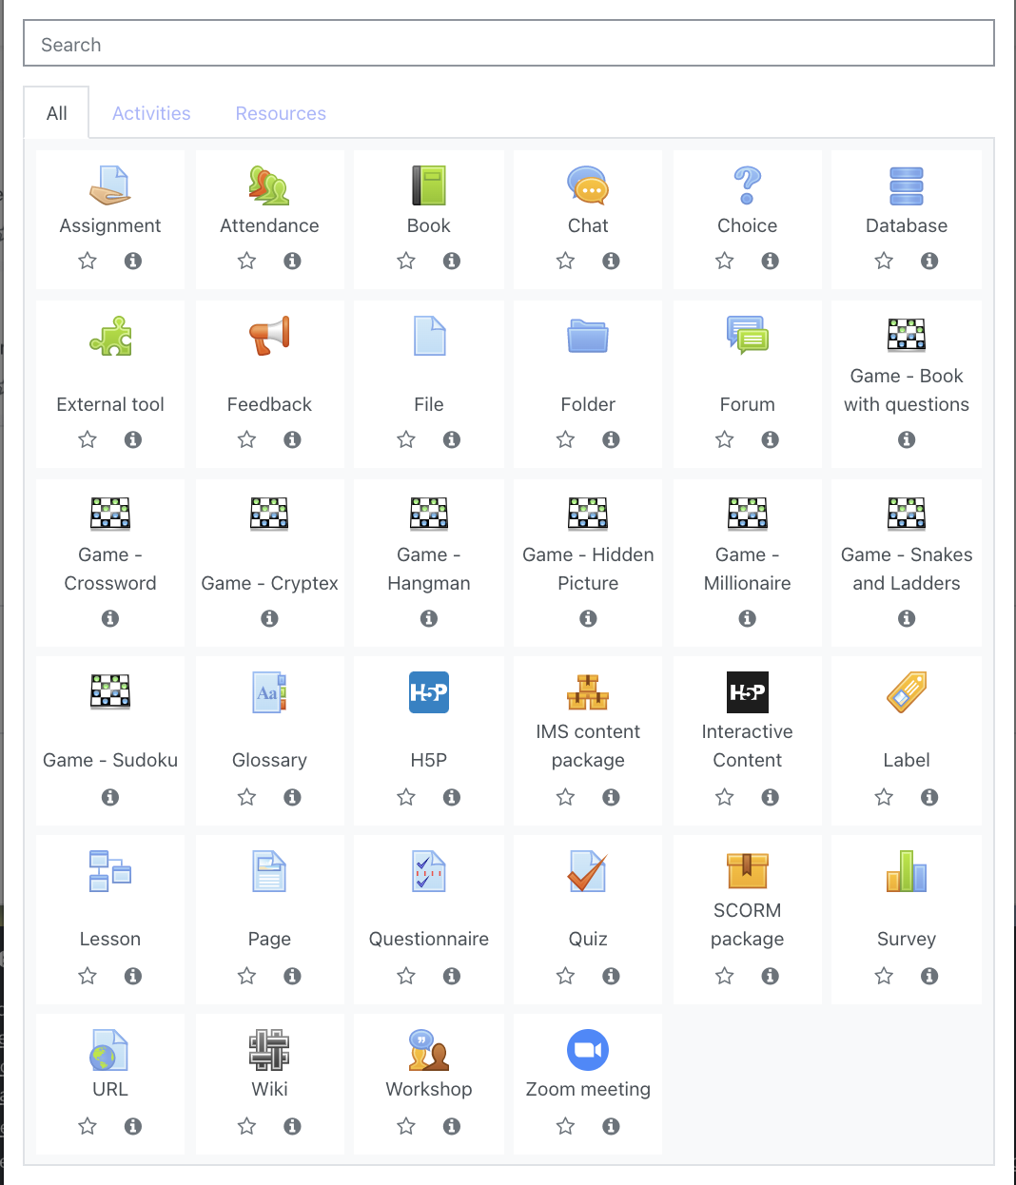This screenshot has height=1185, width=1016.
Task: Open info icon for Database
Action: pos(929,261)
